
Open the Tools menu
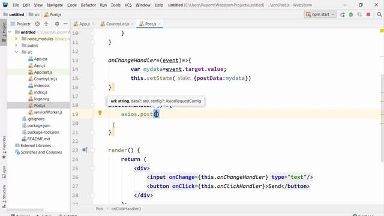tap(116, 5)
